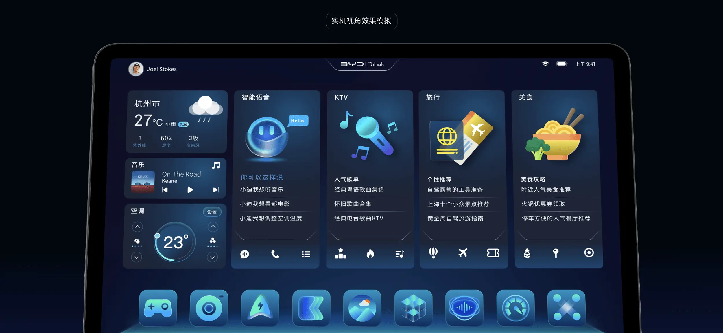723x333 pixels.
Task: Open 火锅优惠券领取 in the food list
Action: click(543, 204)
